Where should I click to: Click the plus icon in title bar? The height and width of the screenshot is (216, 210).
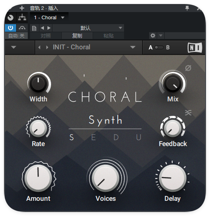click(22, 8)
